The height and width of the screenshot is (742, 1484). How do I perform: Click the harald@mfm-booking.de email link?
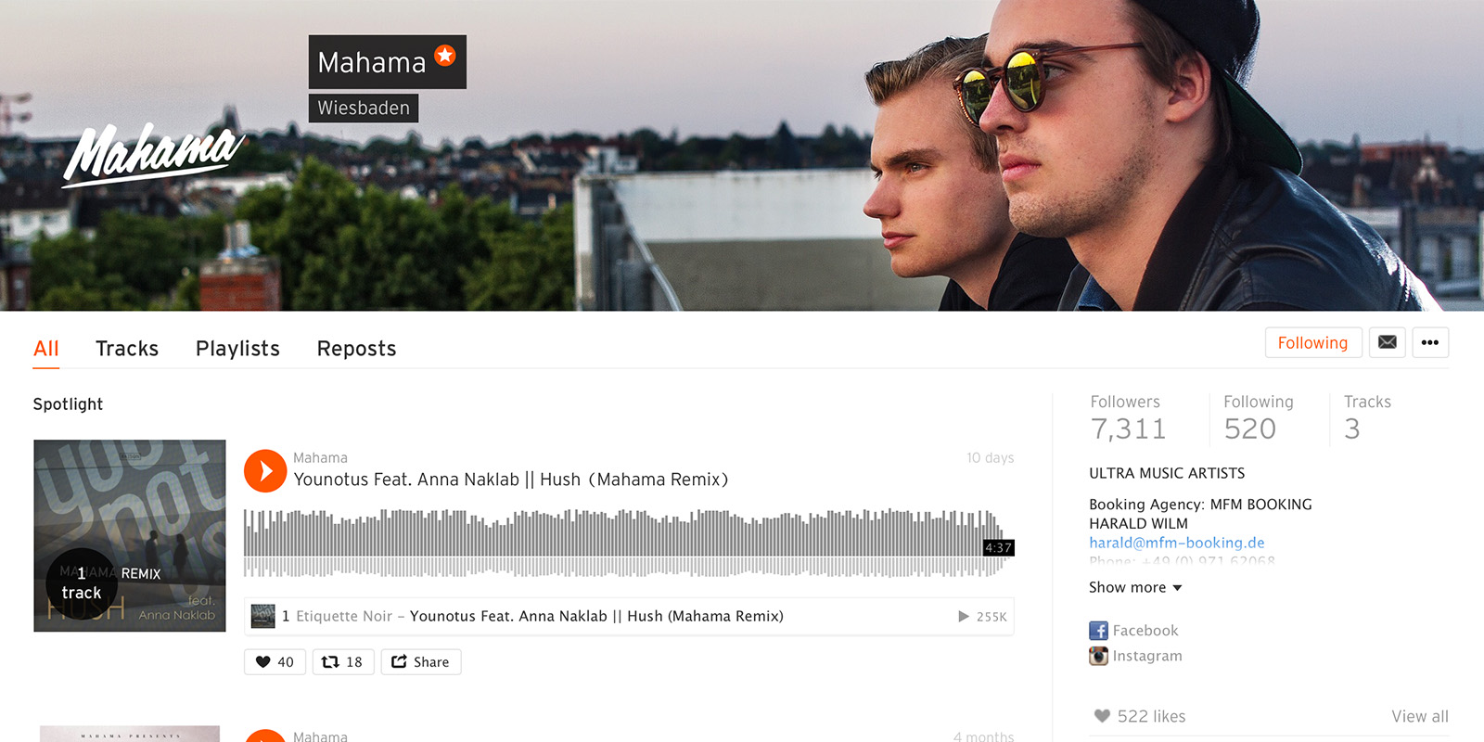click(1176, 543)
